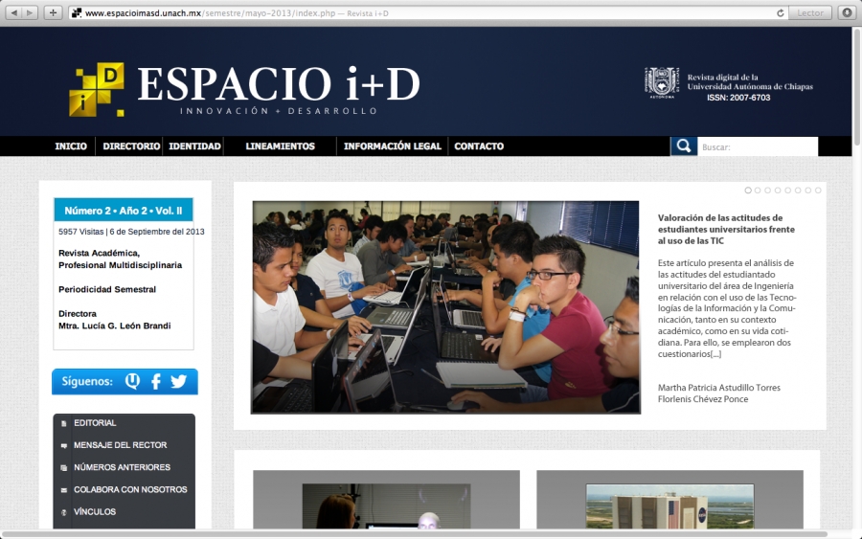Open the downloads icon in the browser toolbar
This screenshot has width=862, height=539.
pos(848,12)
